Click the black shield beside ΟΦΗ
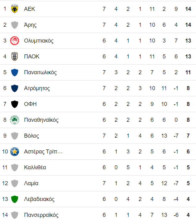Viewport: 196px width, 224px height. pyautogui.click(x=15, y=104)
